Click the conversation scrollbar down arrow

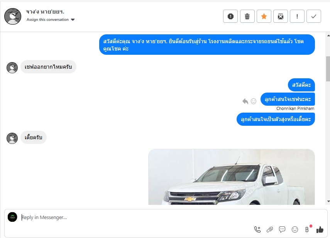[x=328, y=201]
